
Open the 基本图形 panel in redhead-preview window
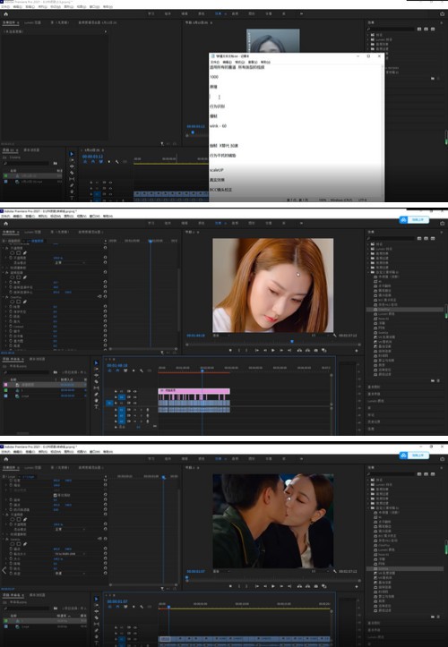(374, 387)
